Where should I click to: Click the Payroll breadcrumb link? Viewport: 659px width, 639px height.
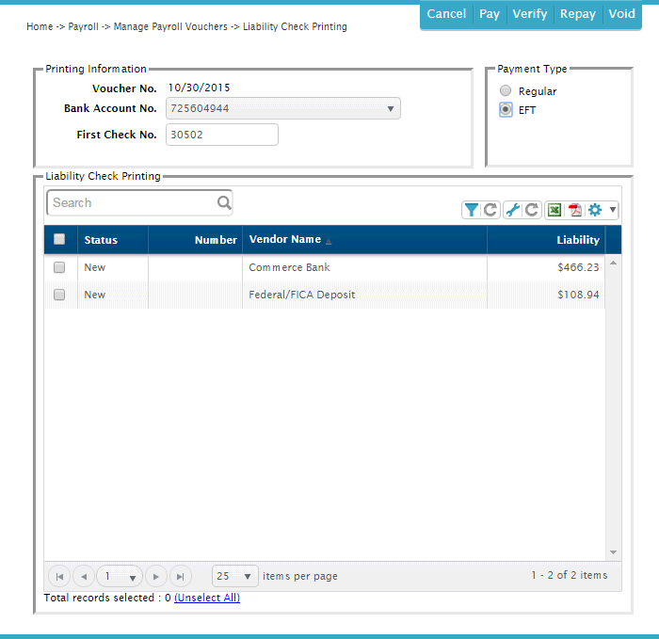[83, 27]
